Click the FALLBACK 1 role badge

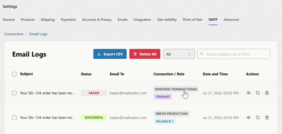tap(165, 121)
